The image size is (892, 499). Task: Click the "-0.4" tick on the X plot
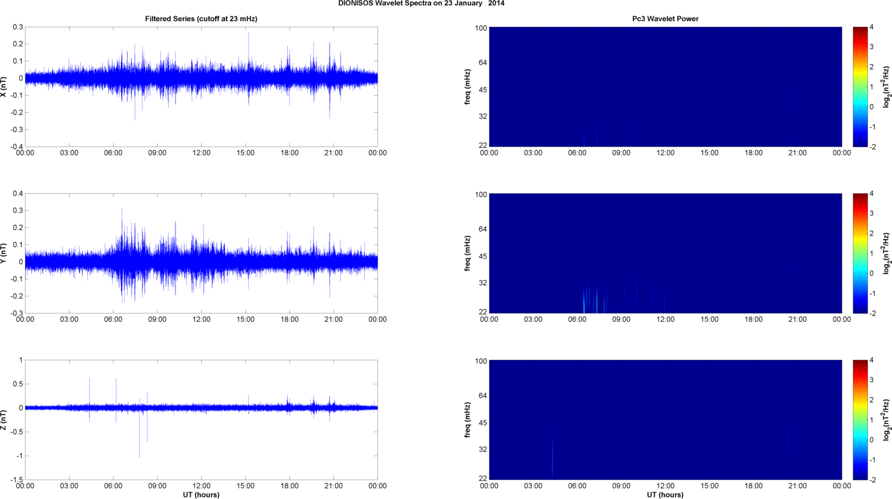(17, 147)
